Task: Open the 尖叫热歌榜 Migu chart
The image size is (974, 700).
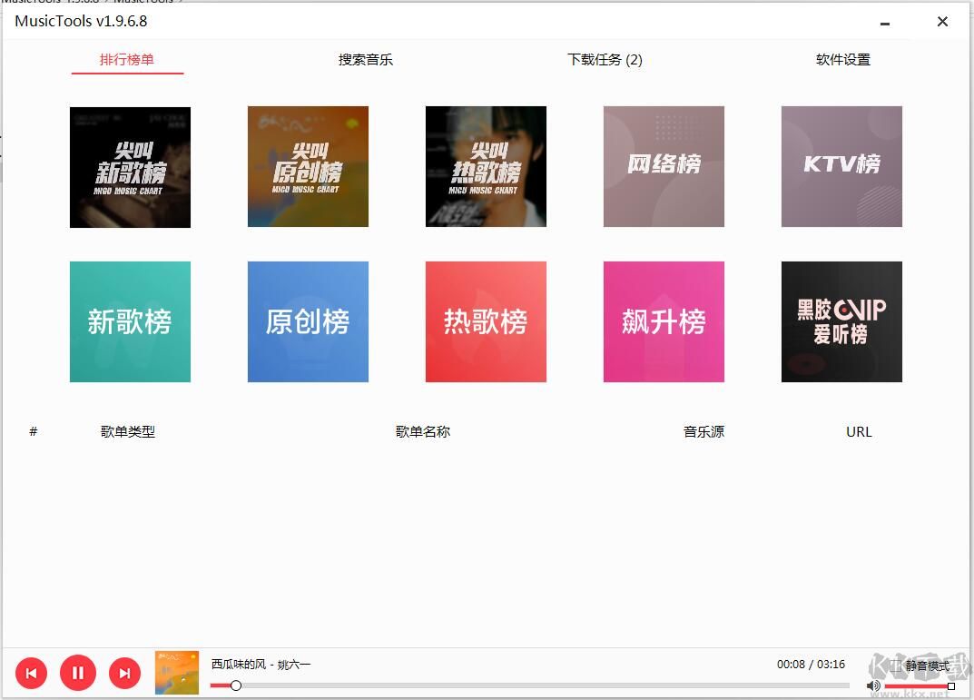Action: tap(486, 166)
